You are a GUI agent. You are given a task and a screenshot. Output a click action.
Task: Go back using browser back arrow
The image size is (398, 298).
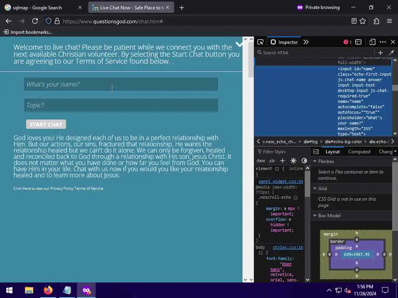(9, 21)
